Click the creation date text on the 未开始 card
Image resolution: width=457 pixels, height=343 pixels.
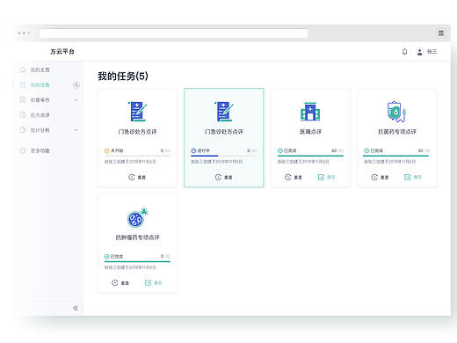pos(130,162)
